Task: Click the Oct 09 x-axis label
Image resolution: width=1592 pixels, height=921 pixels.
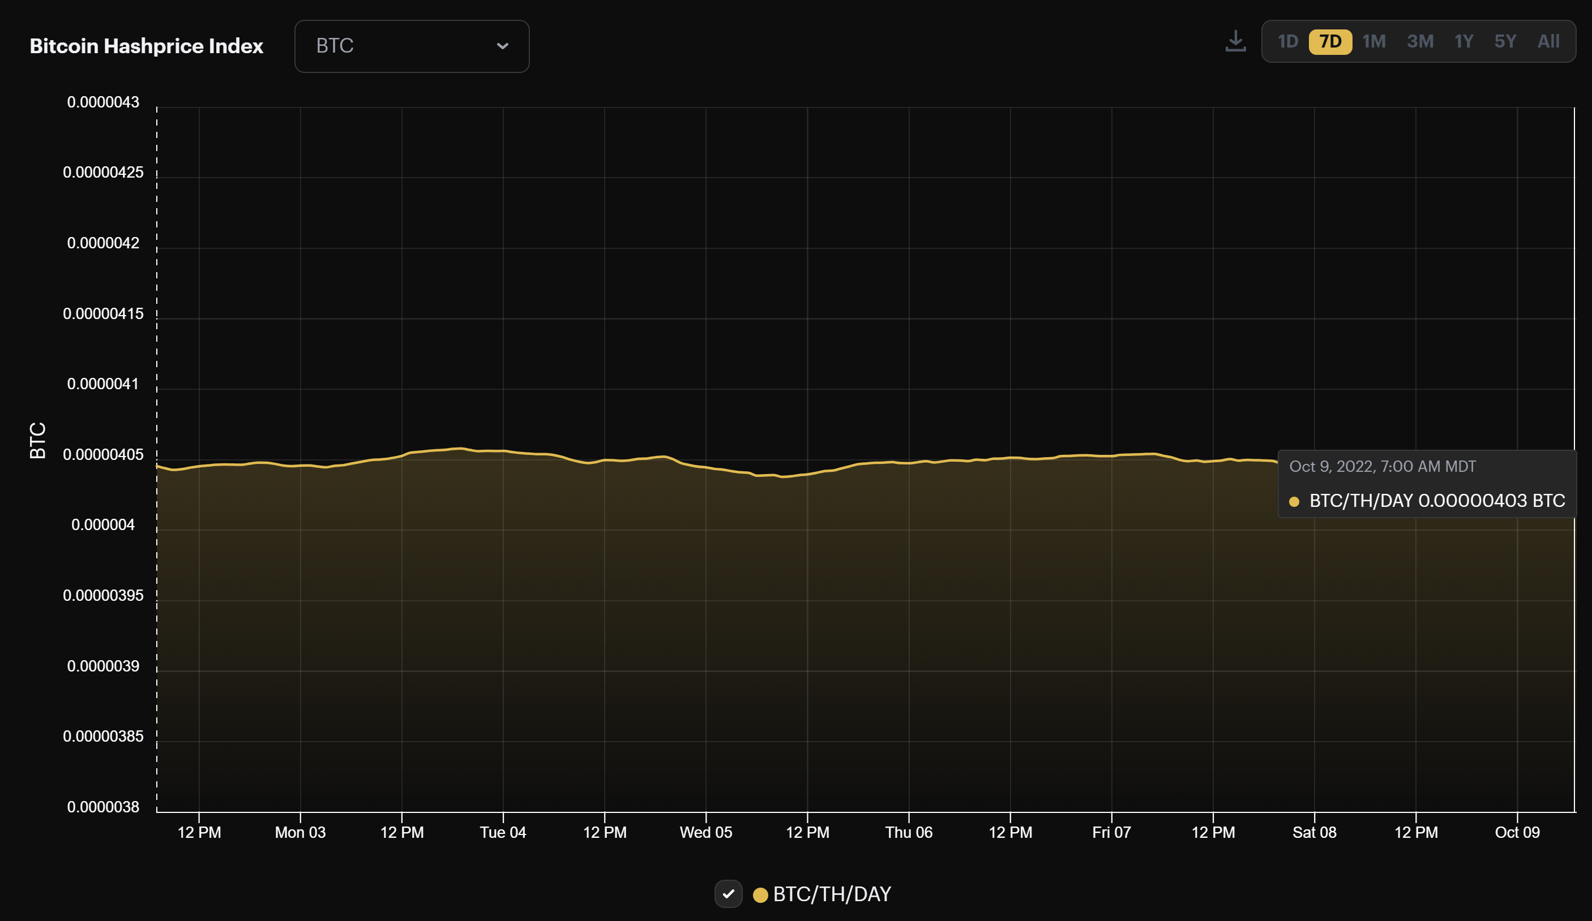Action: (x=1517, y=832)
